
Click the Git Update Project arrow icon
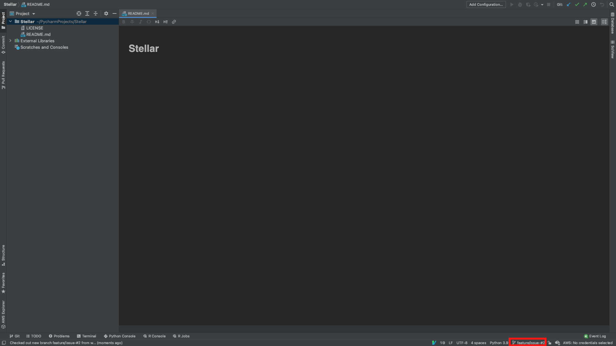click(569, 4)
